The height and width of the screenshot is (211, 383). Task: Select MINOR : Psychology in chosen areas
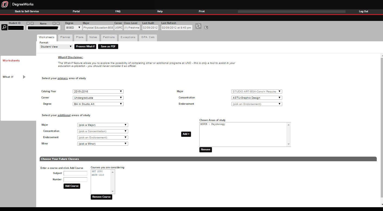(213, 124)
